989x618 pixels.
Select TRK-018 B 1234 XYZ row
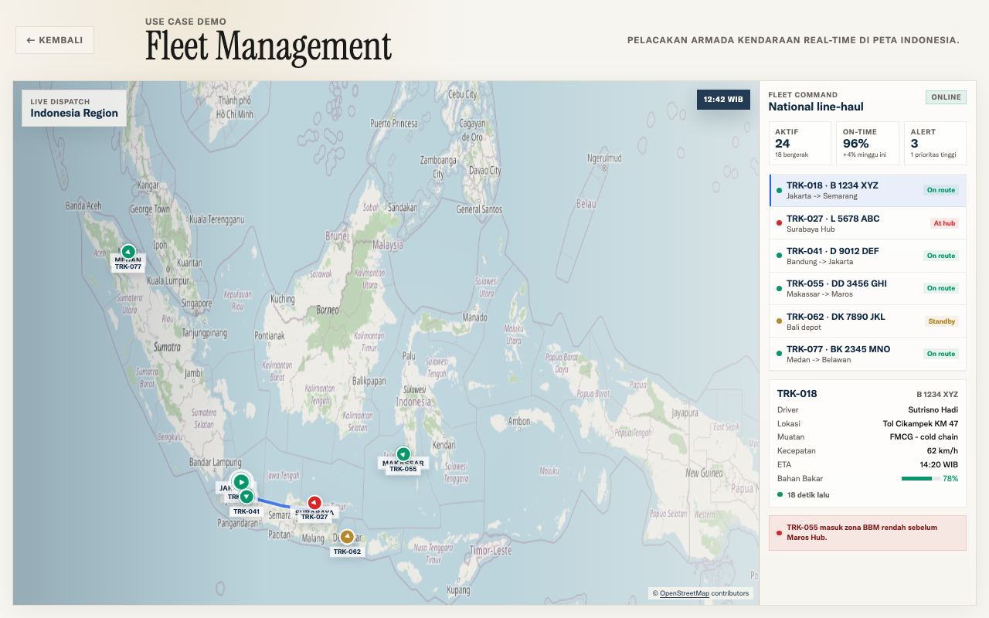(868, 191)
